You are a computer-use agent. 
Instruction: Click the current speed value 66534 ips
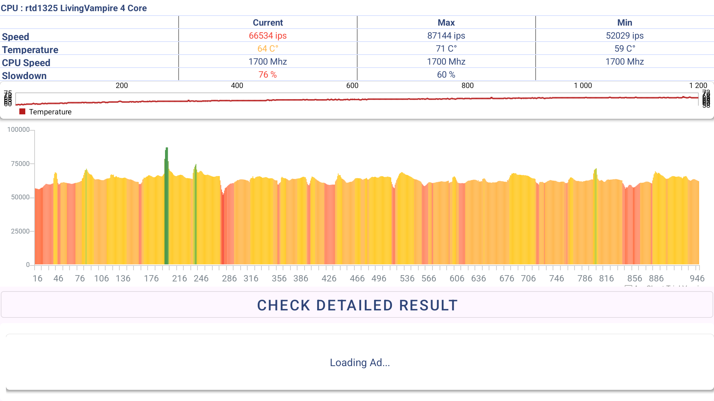268,36
